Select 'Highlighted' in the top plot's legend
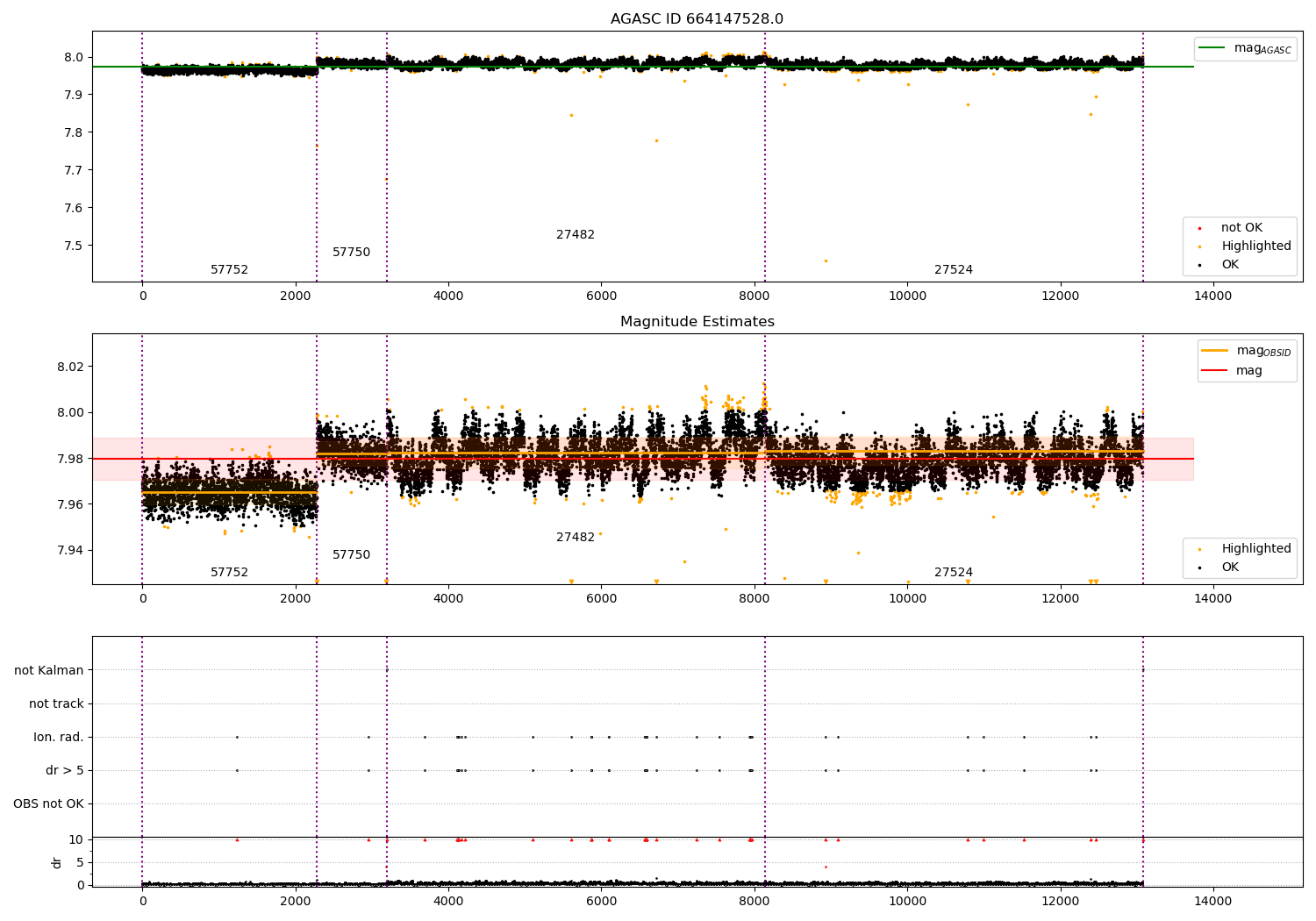This screenshot has height=921, width=1316. click(x=1255, y=246)
